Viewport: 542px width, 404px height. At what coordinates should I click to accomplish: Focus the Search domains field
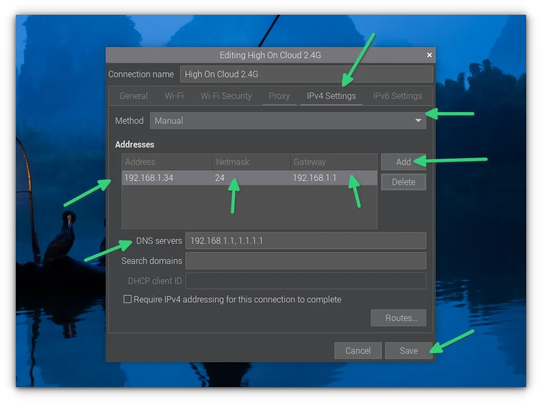click(x=305, y=261)
